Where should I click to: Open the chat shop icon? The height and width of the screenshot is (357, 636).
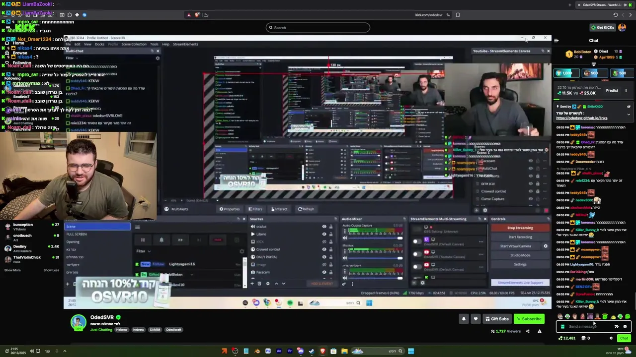tap(584, 338)
